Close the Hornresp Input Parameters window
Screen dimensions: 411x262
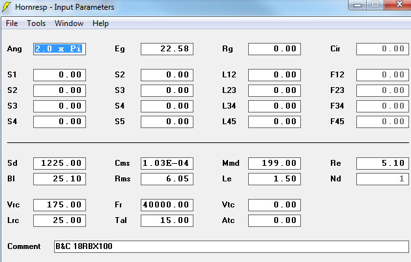point(399,5)
